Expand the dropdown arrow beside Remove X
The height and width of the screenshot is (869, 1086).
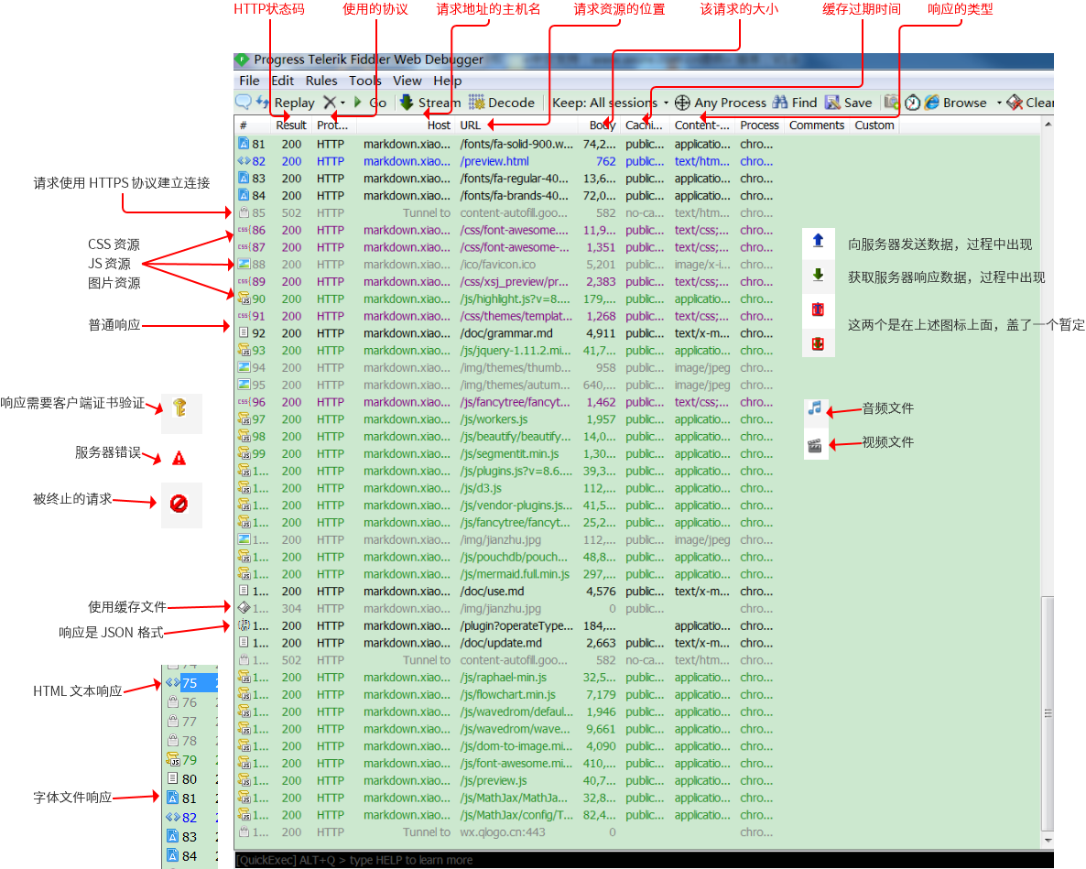point(342,103)
